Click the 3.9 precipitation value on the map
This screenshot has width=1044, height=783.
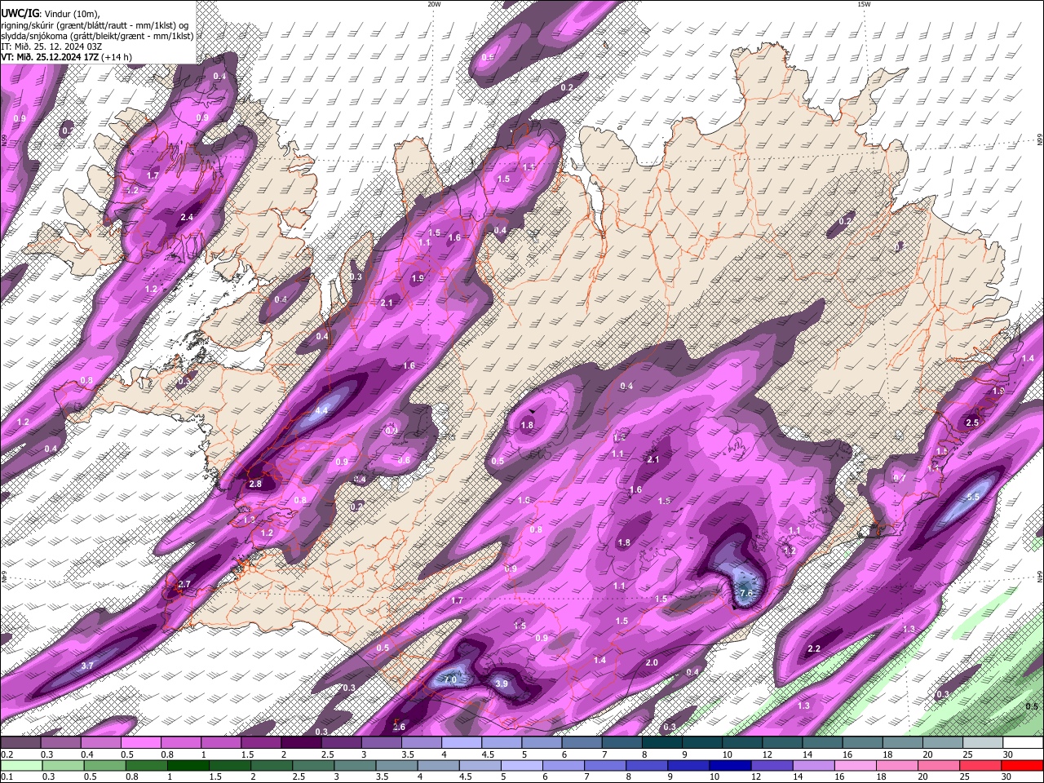tap(502, 683)
